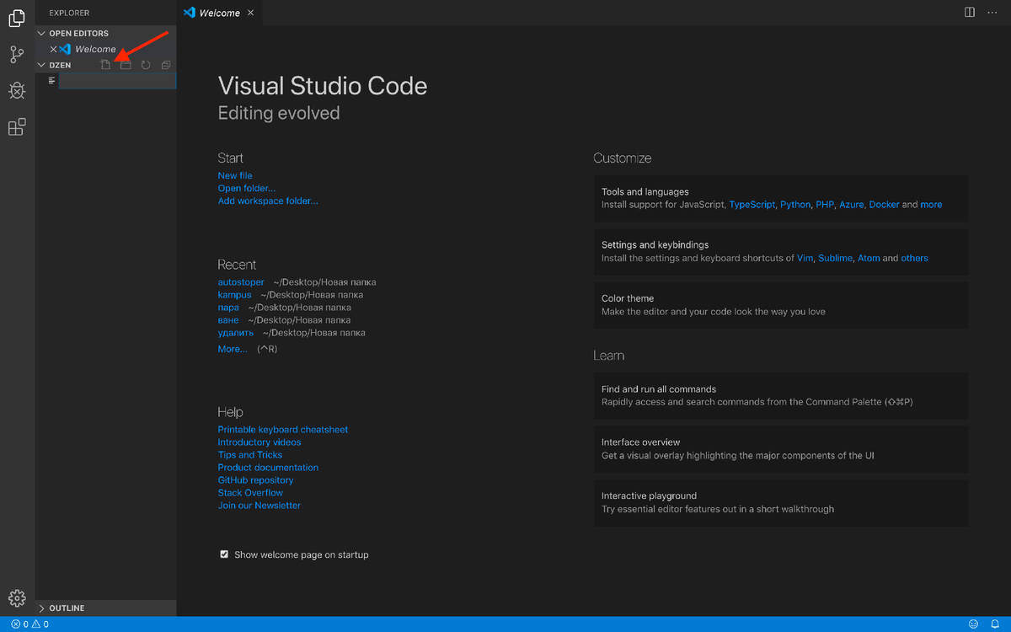Open the editor More Actions menu

(992, 13)
